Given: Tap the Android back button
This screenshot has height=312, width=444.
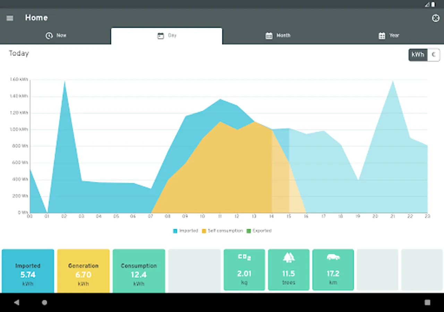Looking at the screenshot, I should point(17,303).
